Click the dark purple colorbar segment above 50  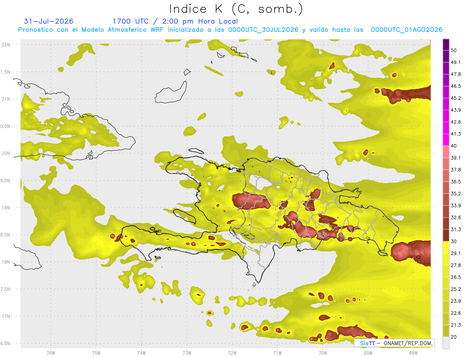[446, 44]
